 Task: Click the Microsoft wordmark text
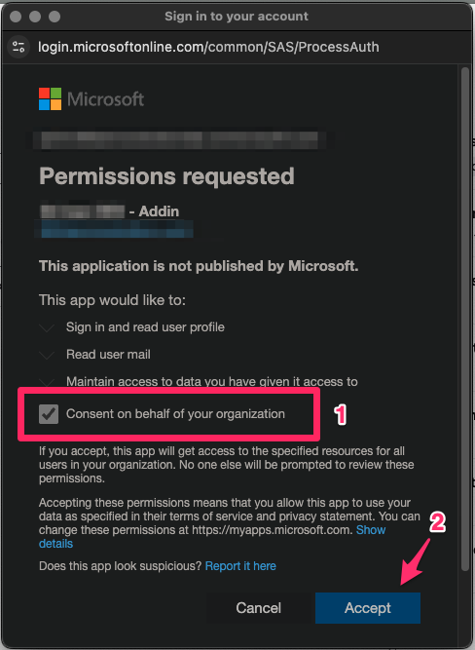(x=105, y=99)
